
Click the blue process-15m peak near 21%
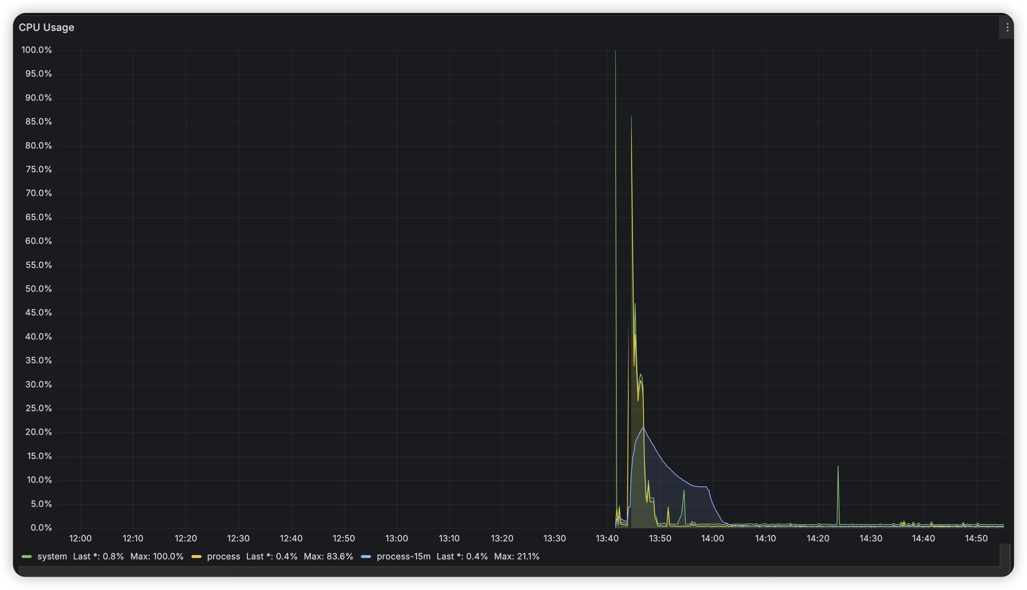(x=643, y=428)
